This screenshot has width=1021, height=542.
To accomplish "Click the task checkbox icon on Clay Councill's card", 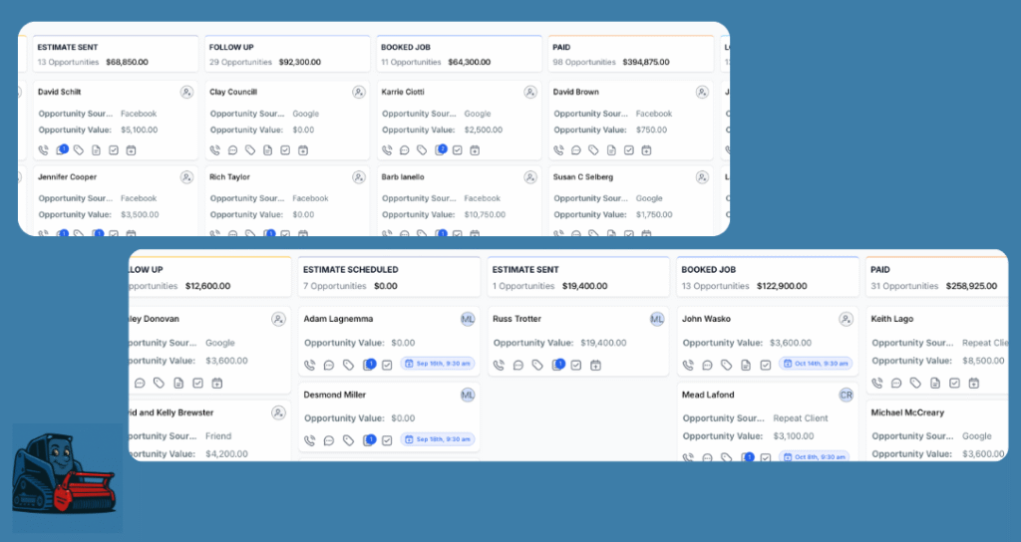I will pos(285,150).
